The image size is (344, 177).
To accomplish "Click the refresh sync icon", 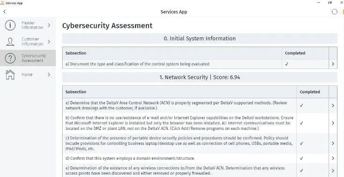I will pyautogui.click(x=334, y=12).
